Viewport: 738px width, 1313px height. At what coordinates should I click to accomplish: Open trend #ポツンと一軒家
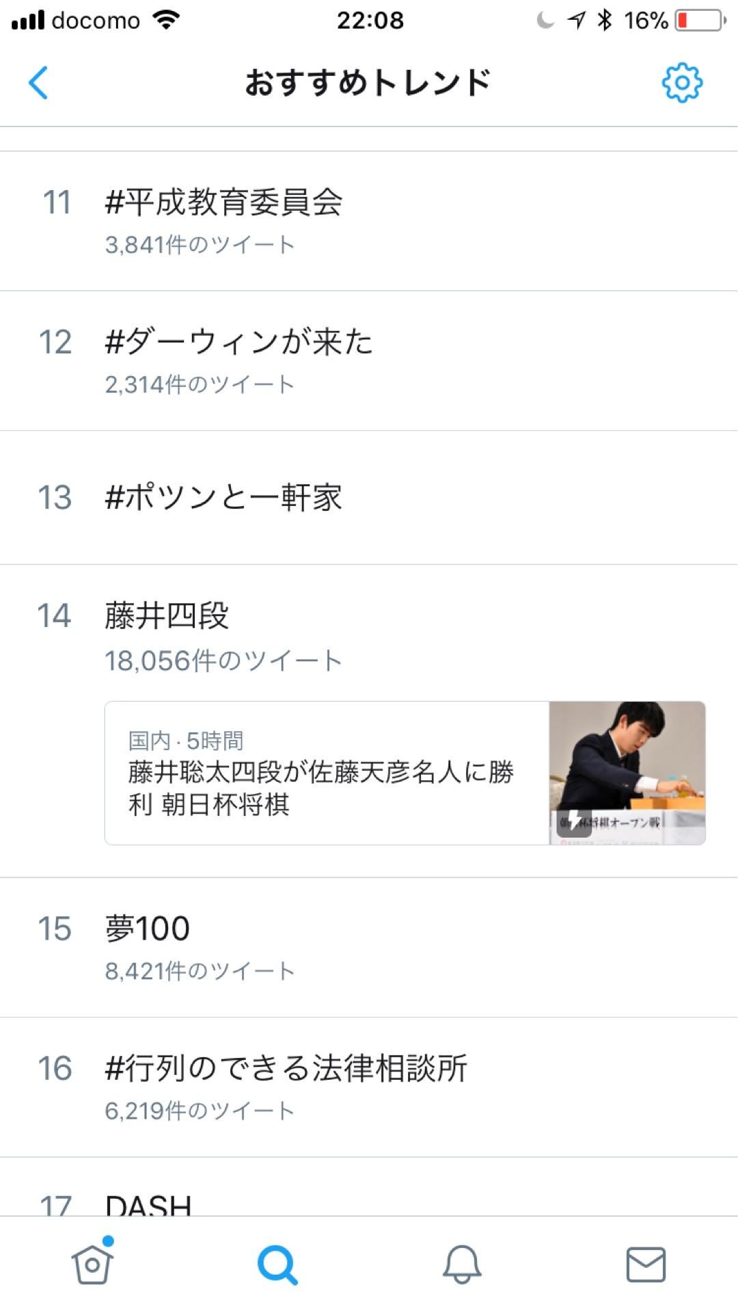pos(369,498)
